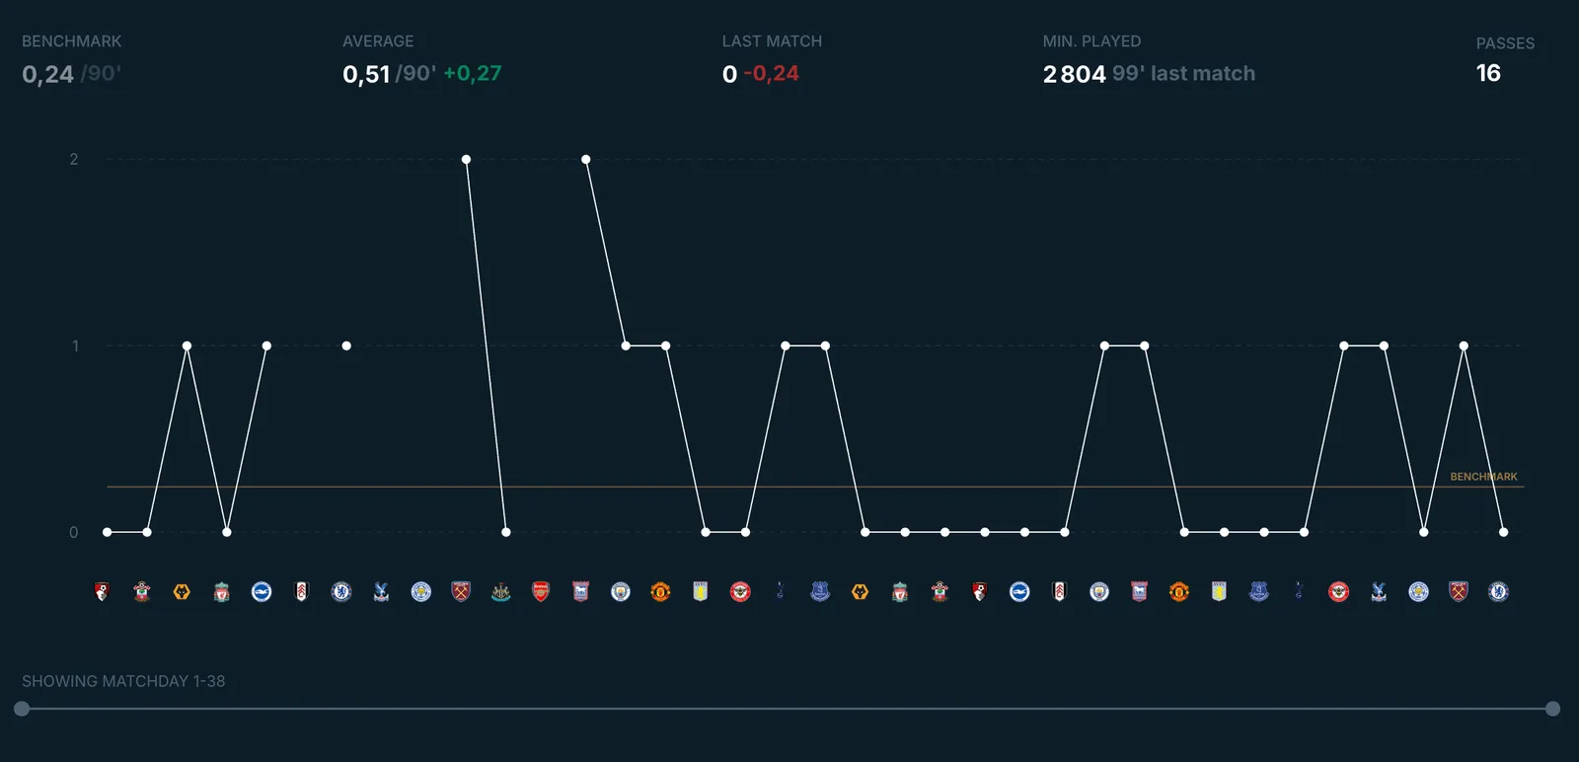Grab the right handle of matchday range slider
1579x762 pixels.
click(x=1552, y=709)
